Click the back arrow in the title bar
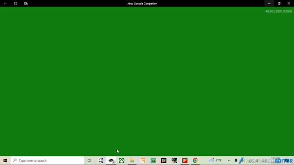The width and height of the screenshot is (294, 165). [5, 3]
